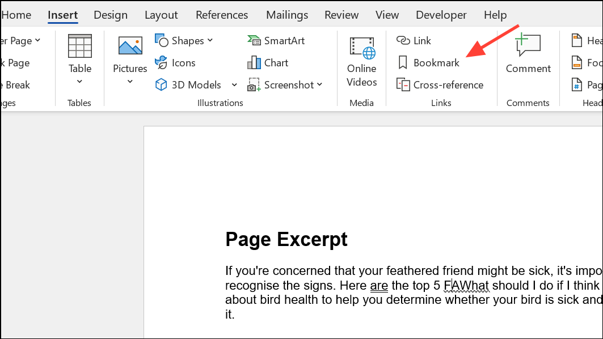Viewport: 603px width, 339px height.
Task: Click the Link chain icon
Action: (x=403, y=40)
